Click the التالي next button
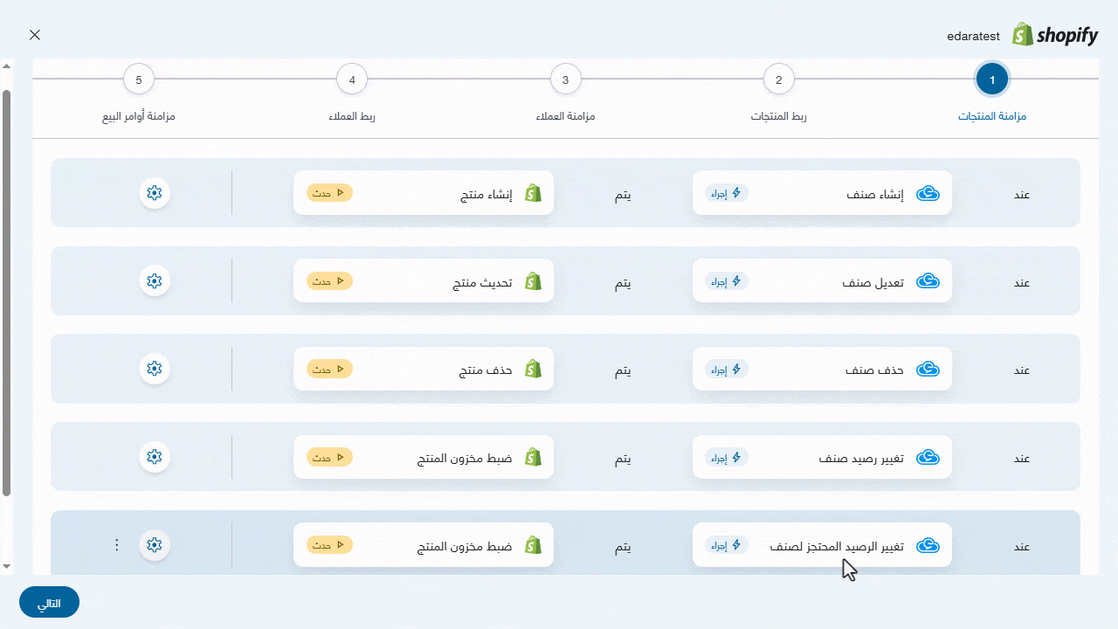This screenshot has width=1118, height=629. (49, 603)
